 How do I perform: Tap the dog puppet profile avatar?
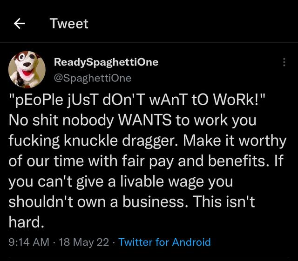click(27, 70)
